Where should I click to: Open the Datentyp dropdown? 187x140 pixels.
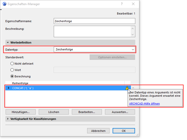coord(95,49)
